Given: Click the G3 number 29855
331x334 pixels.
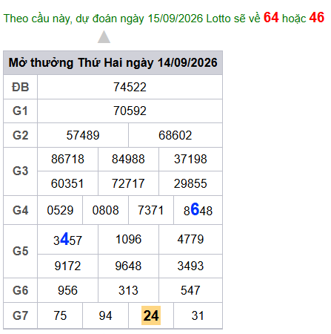Looking at the screenshot, I should coord(190,183).
